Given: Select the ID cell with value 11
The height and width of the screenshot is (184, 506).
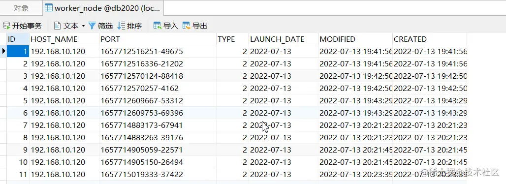Looking at the screenshot, I should (18, 174).
